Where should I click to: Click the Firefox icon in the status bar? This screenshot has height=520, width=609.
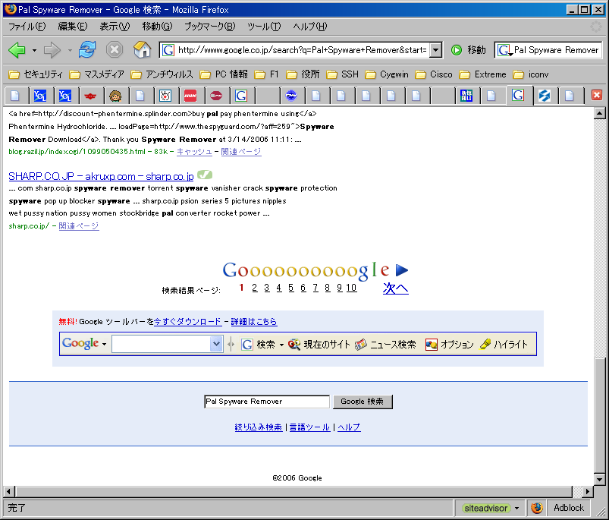(x=537, y=508)
